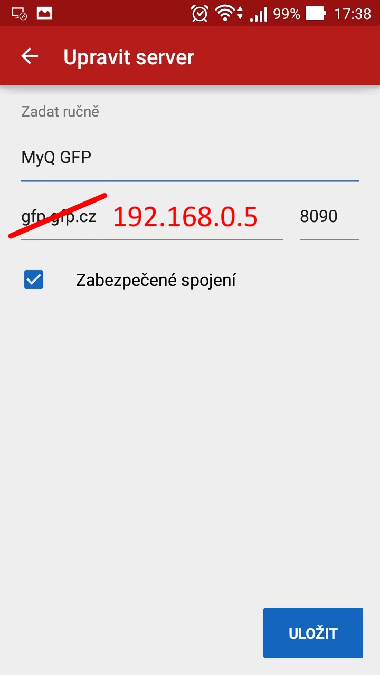Focus the 8090 port field
This screenshot has width=380, height=675.
pos(329,217)
